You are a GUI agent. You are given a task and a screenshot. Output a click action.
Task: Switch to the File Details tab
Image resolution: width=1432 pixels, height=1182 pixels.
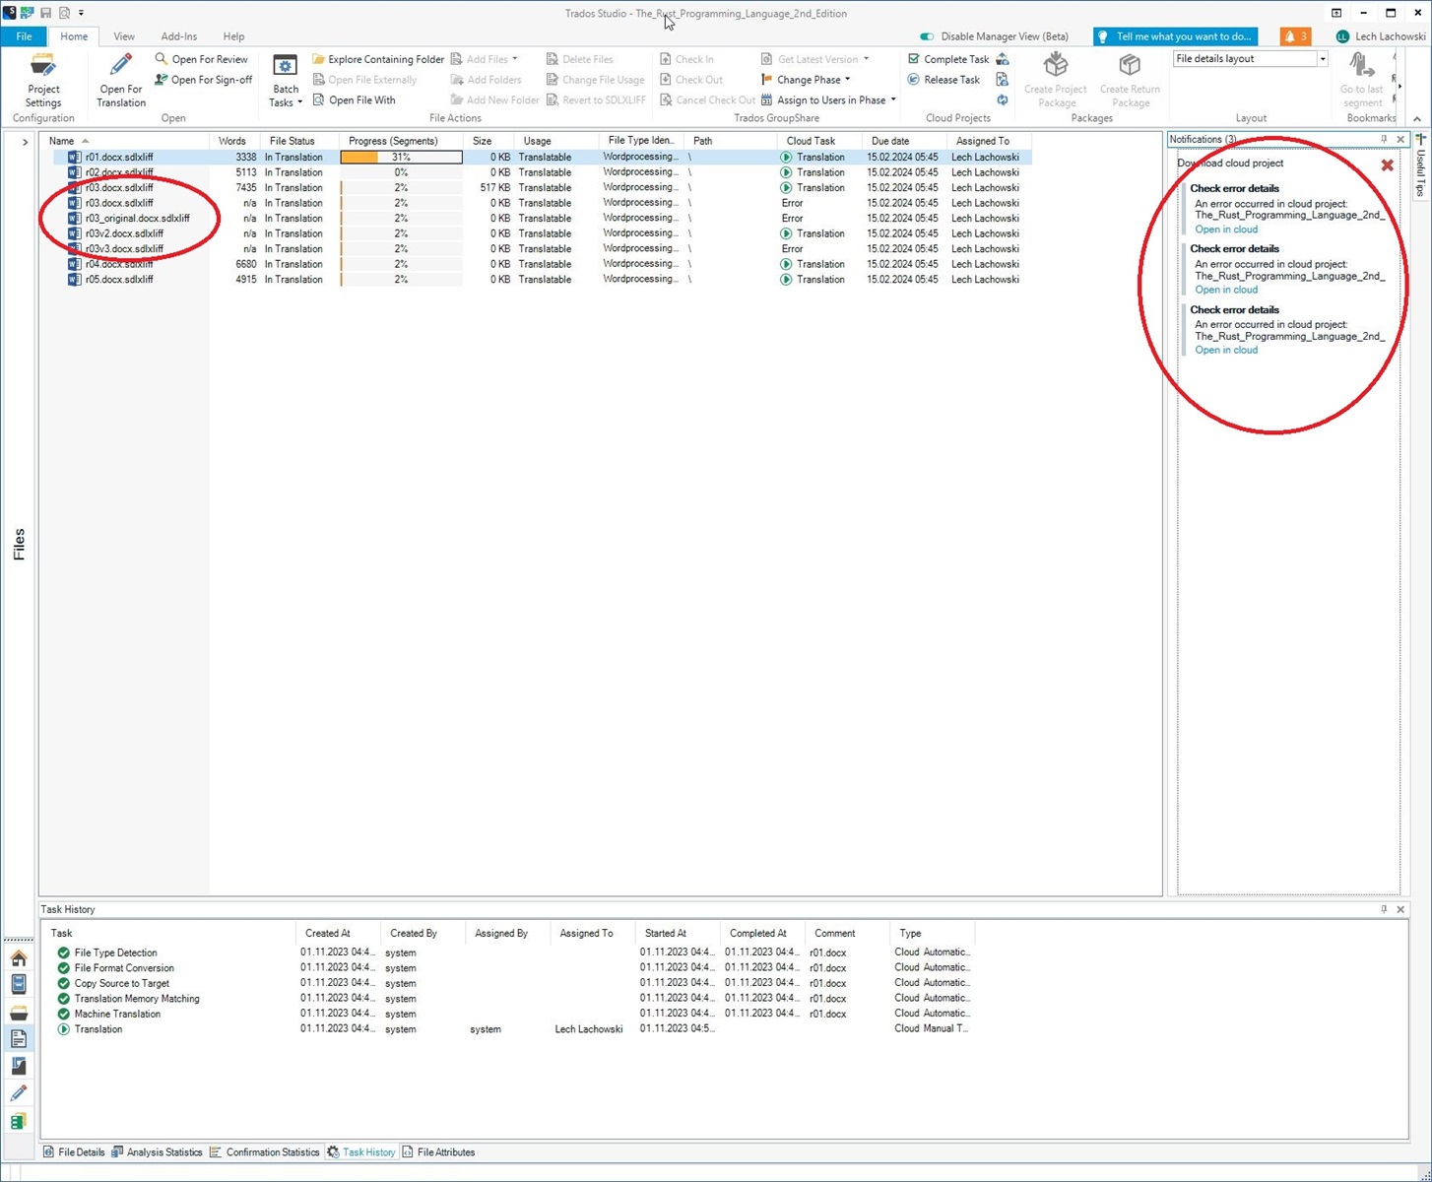[73, 1152]
